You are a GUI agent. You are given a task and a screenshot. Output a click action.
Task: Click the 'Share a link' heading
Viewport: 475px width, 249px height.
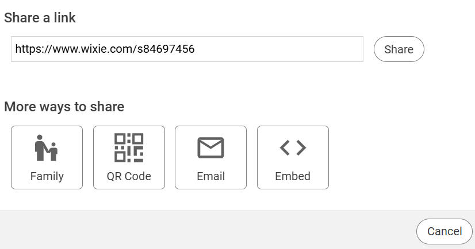(40, 18)
